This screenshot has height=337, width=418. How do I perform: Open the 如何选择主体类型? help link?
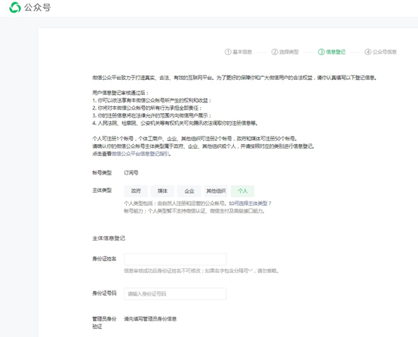coord(250,204)
